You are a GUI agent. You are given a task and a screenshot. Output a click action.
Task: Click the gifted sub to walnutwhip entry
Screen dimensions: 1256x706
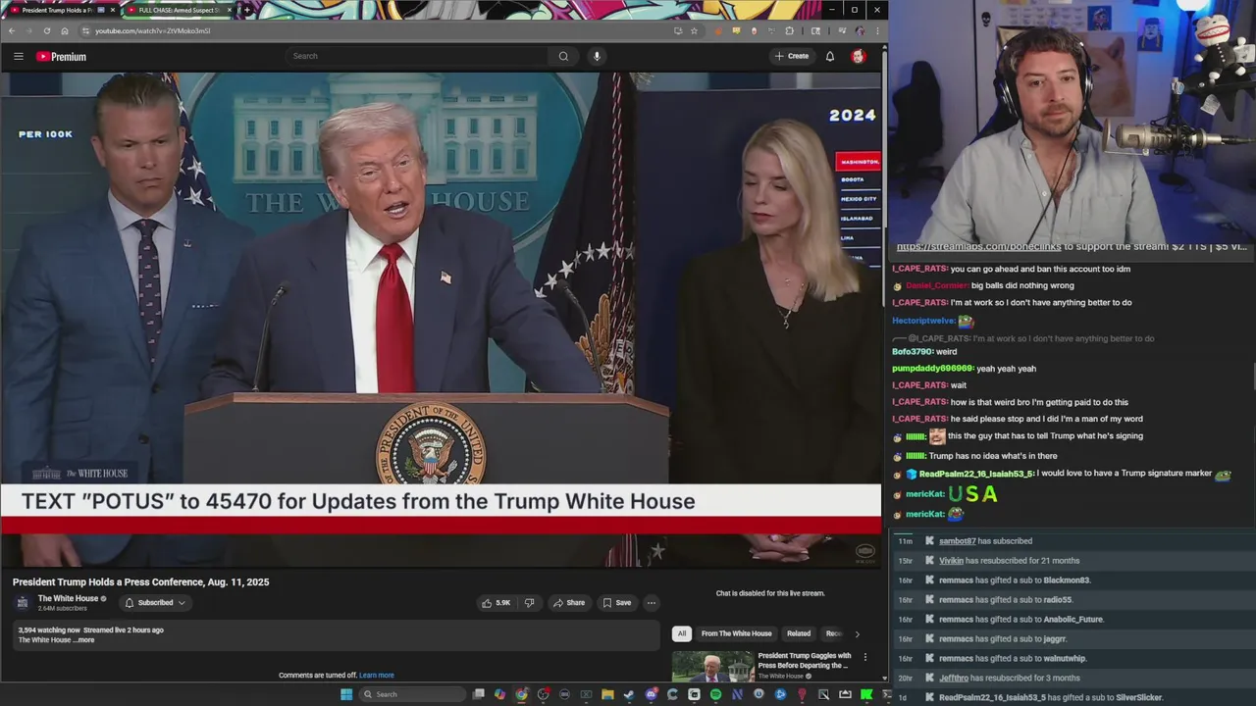pyautogui.click(x=1013, y=659)
